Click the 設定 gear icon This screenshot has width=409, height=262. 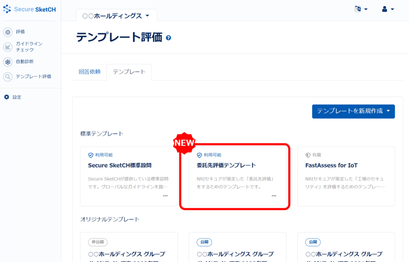(x=7, y=97)
